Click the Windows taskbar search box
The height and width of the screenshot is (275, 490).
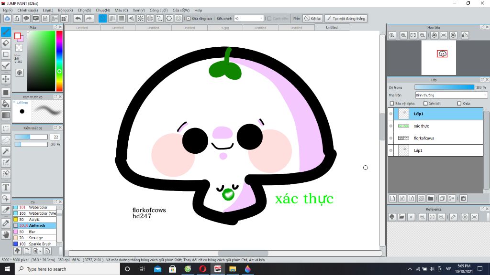tap(67, 269)
